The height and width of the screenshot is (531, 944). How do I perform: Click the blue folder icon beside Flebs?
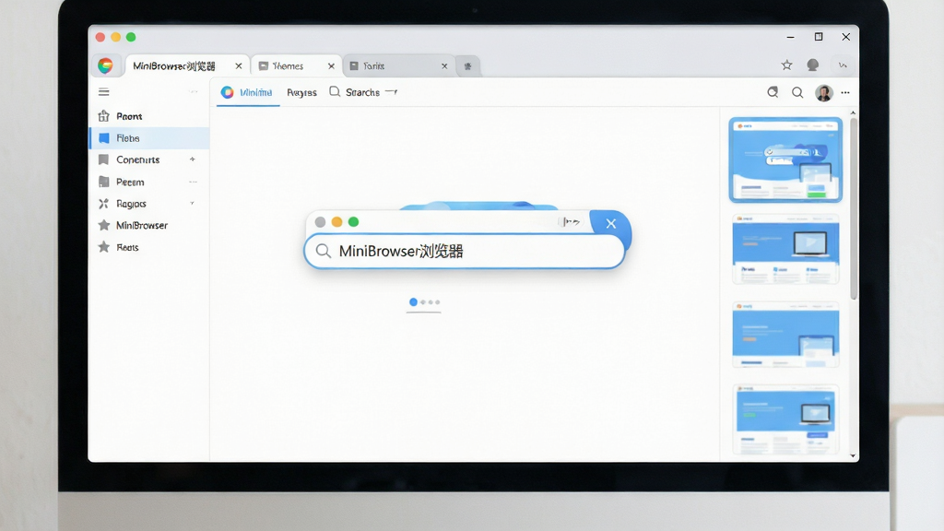coord(103,138)
